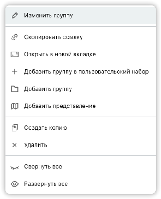
Task: Select "Изменить группу" menu entry
Action: pyautogui.click(x=81, y=16)
